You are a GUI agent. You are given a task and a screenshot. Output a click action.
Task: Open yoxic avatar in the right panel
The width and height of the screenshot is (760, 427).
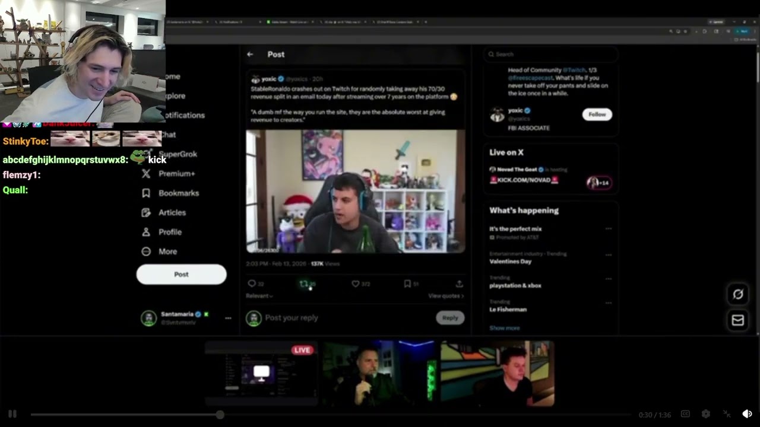496,114
